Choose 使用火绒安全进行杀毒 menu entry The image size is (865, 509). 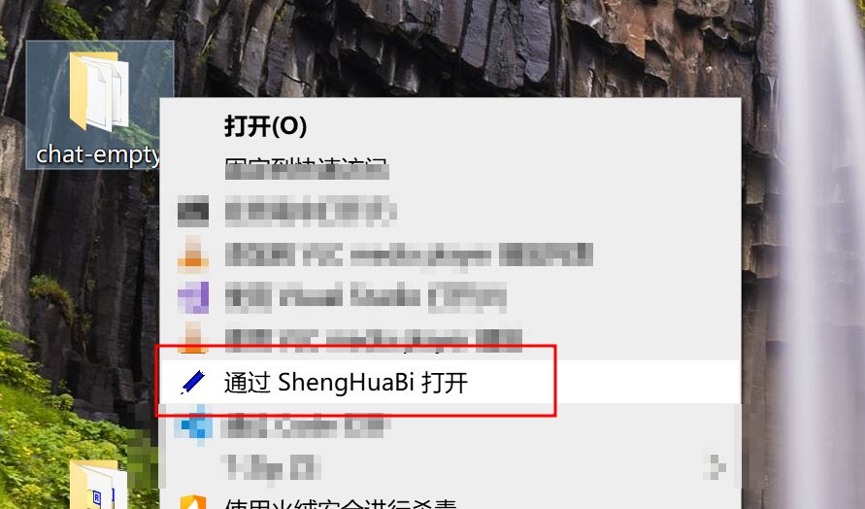click(341, 503)
